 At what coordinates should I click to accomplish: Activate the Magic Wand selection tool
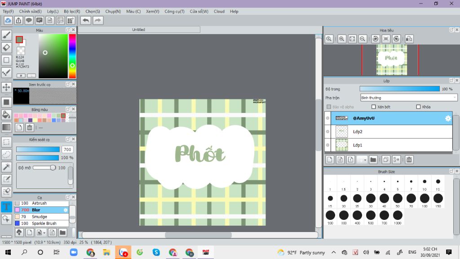tap(6, 167)
